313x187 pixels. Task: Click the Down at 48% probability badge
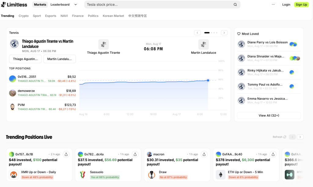tap(37, 177)
